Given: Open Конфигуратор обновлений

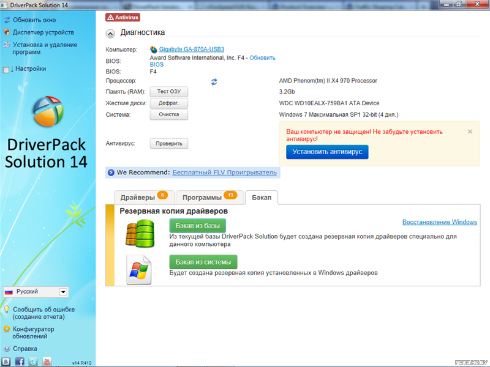Looking at the screenshot, I should click(x=34, y=333).
